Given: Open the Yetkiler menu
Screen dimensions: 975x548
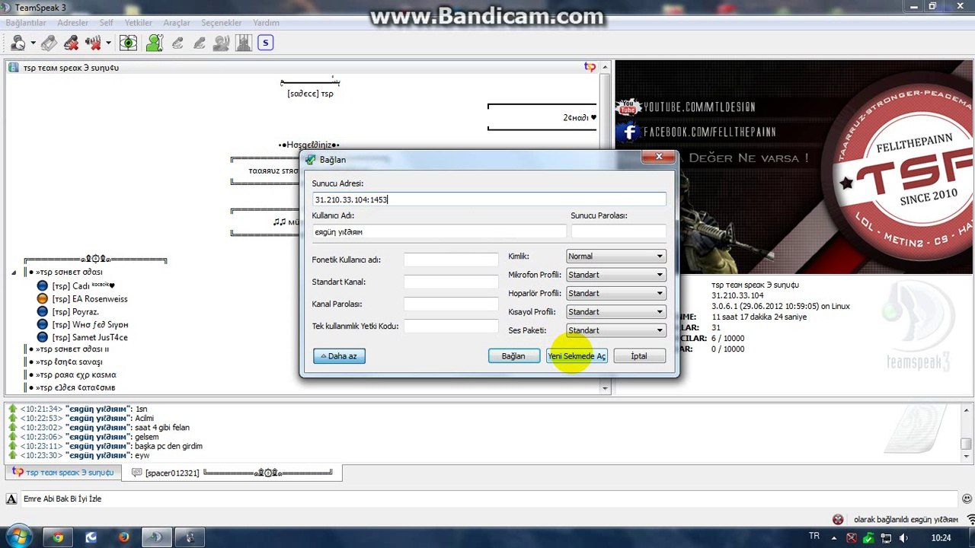Looking at the screenshot, I should tap(138, 23).
